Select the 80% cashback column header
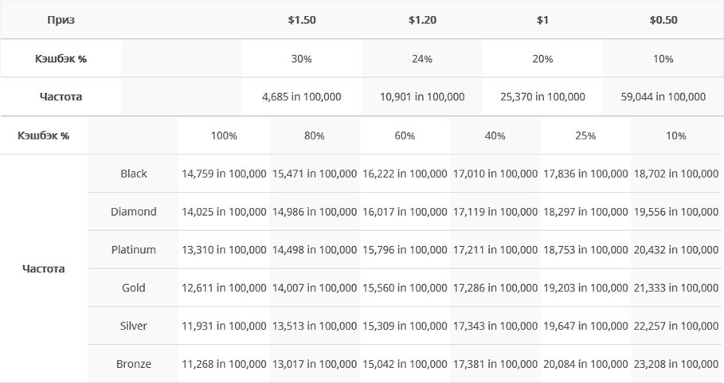Screen dimensions: 724x383 click(314, 136)
